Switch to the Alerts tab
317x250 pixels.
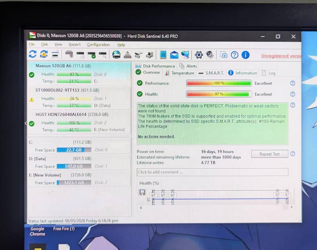[189, 66]
